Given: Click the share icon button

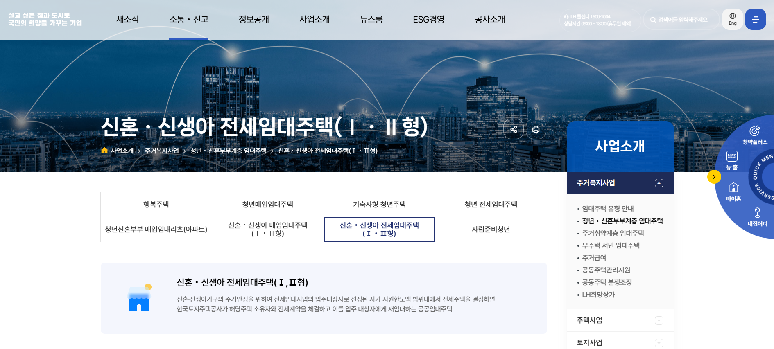Looking at the screenshot, I should (x=514, y=129).
